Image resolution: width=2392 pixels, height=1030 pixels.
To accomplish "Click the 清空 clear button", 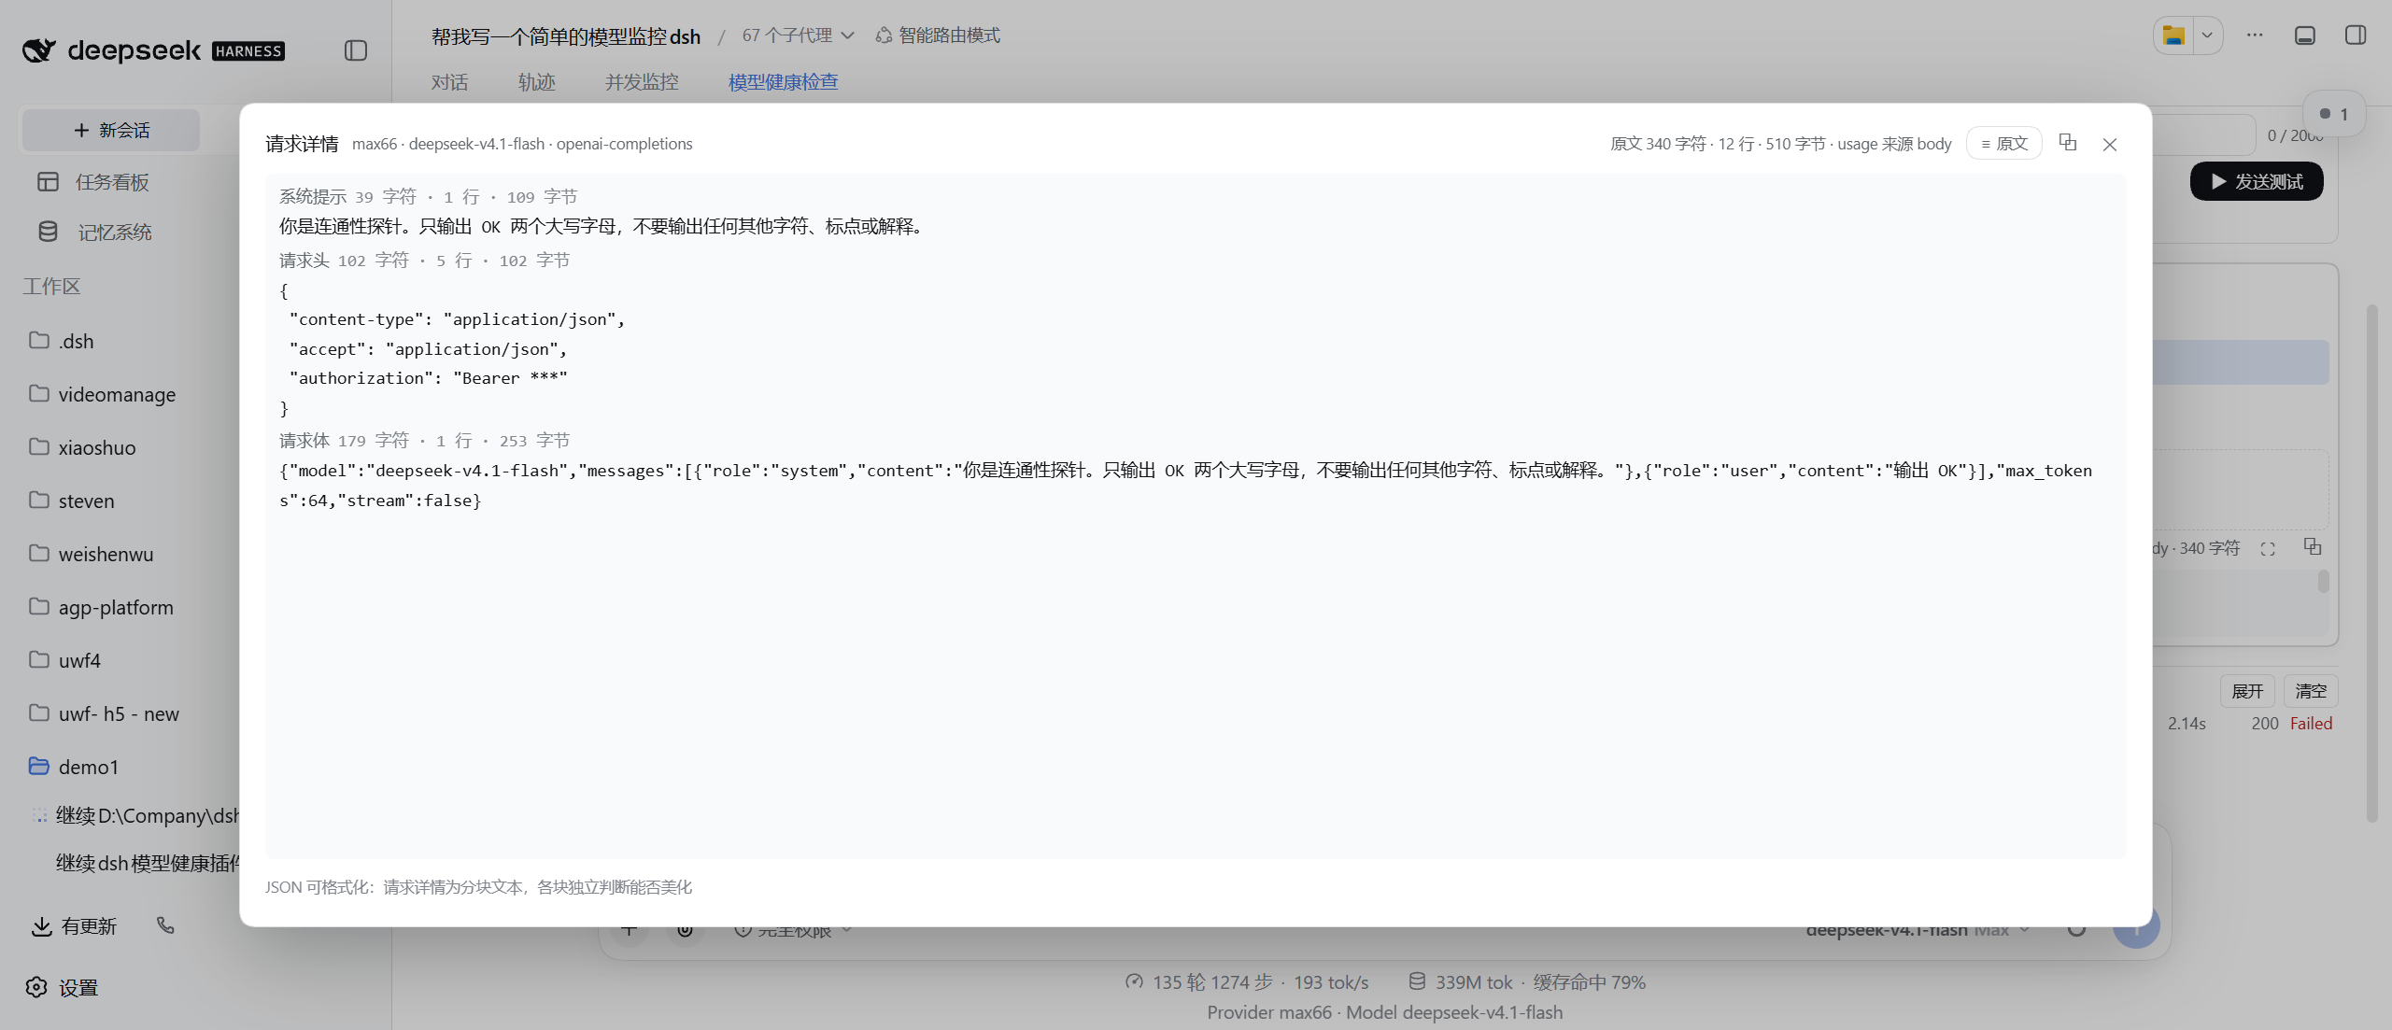I will (x=2311, y=691).
